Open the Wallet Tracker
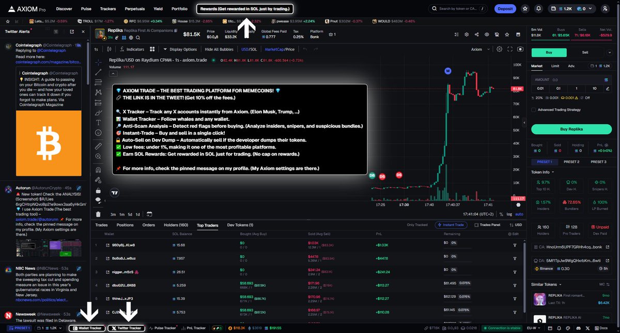This screenshot has width=620, height=333. pyautogui.click(x=87, y=328)
